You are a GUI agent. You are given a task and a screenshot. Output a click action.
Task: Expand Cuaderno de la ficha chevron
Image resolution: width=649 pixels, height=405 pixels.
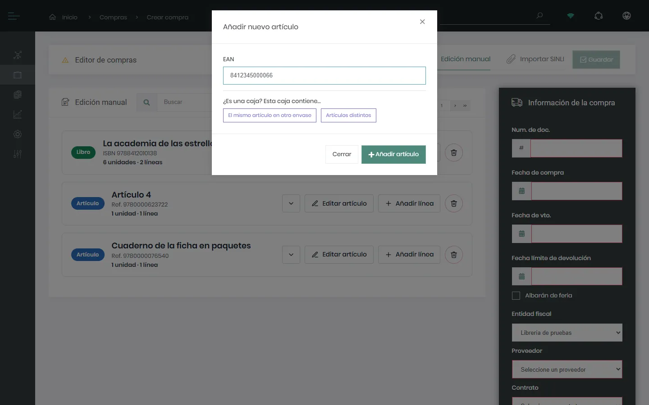coord(291,255)
